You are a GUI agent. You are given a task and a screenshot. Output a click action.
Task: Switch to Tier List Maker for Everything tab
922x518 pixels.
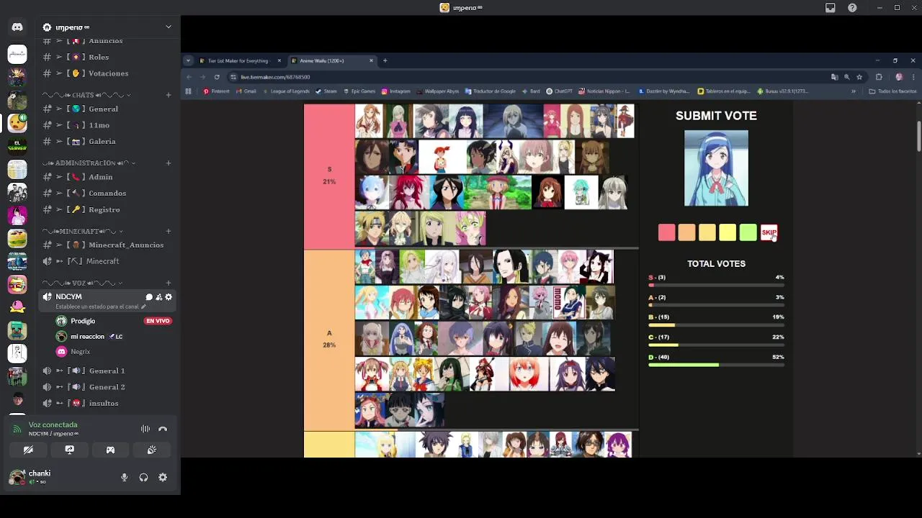(238, 60)
